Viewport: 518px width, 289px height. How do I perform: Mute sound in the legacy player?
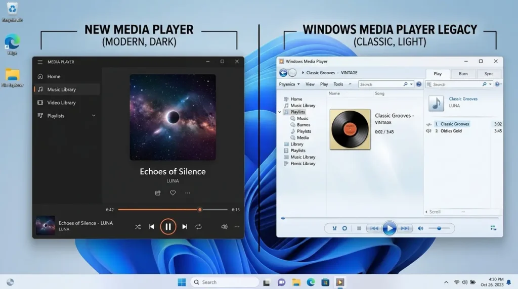pyautogui.click(x=420, y=228)
